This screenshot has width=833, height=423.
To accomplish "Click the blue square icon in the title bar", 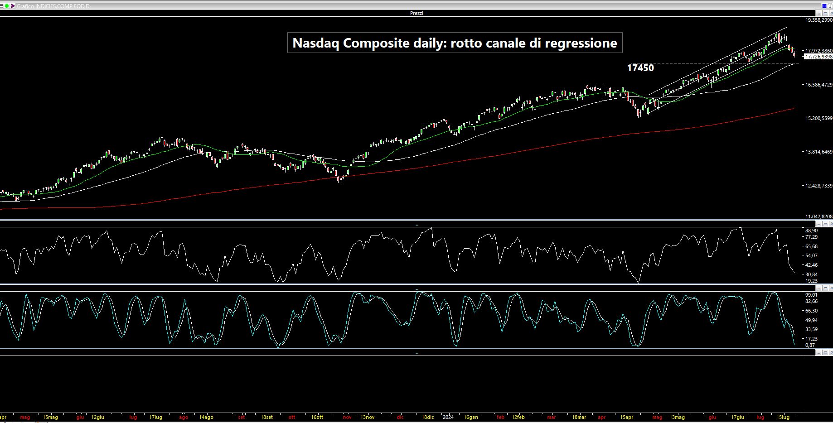I will coord(824,5).
